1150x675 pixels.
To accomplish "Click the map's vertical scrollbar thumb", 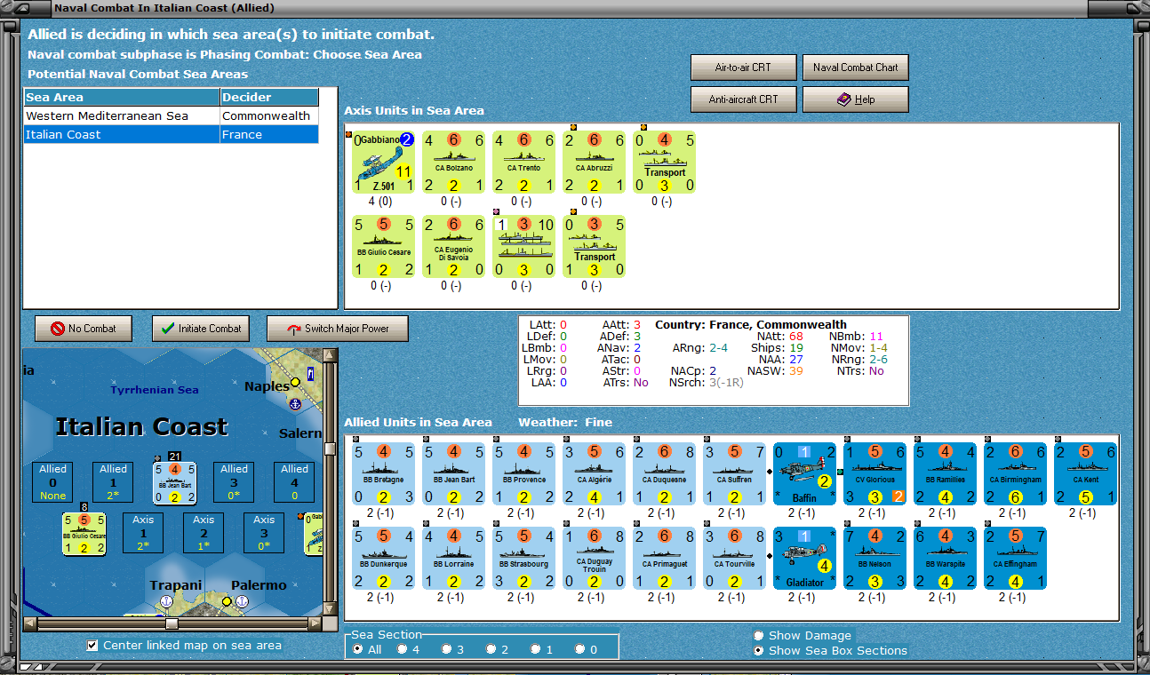I will (331, 448).
